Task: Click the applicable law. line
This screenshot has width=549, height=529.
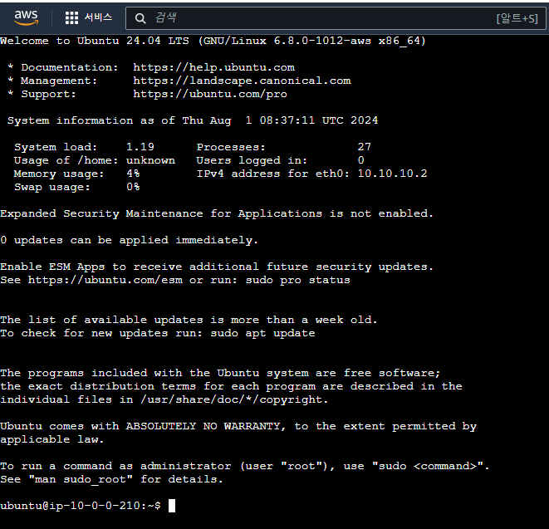Action: 52,439
